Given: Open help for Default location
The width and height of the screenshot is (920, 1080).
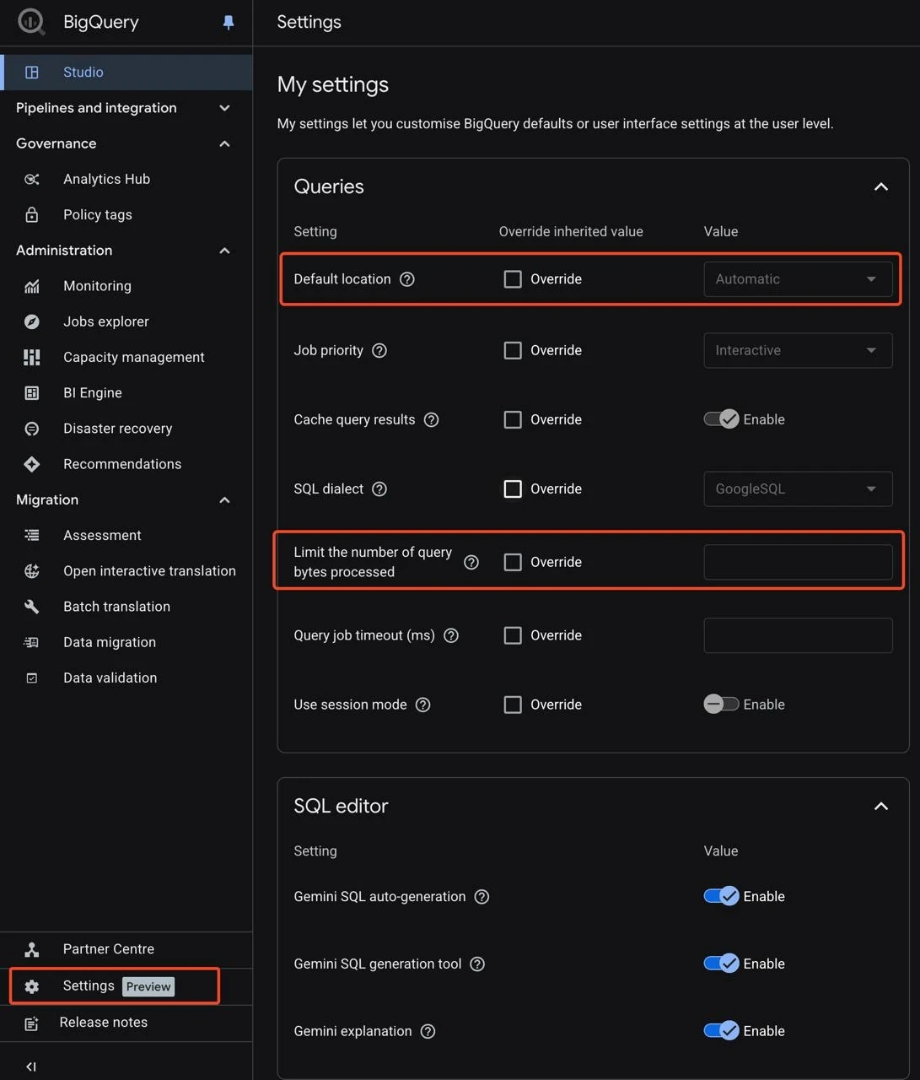Looking at the screenshot, I should [407, 279].
